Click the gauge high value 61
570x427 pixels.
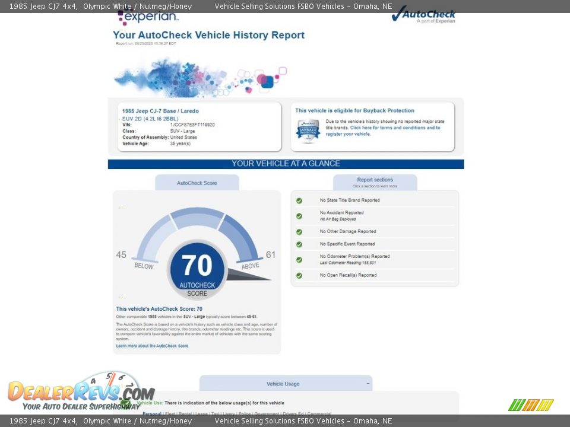tap(271, 254)
